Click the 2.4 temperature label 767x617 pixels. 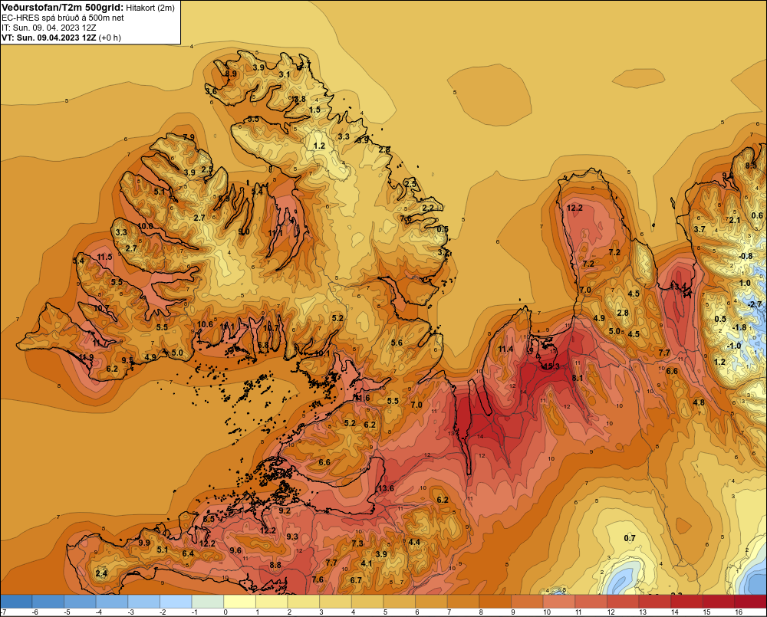click(x=101, y=573)
